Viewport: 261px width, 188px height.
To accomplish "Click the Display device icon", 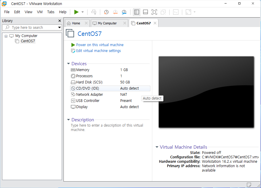I will click(x=73, y=107).
